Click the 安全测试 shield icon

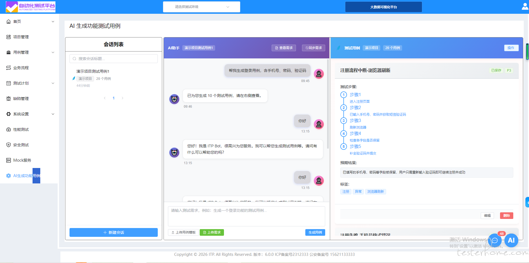point(9,145)
